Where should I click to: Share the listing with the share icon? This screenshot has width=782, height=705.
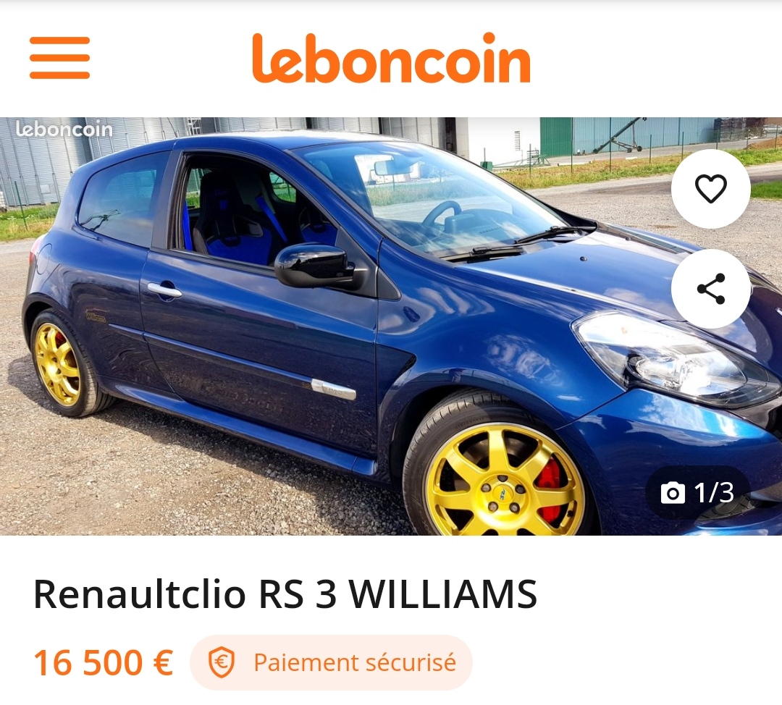[x=711, y=289]
